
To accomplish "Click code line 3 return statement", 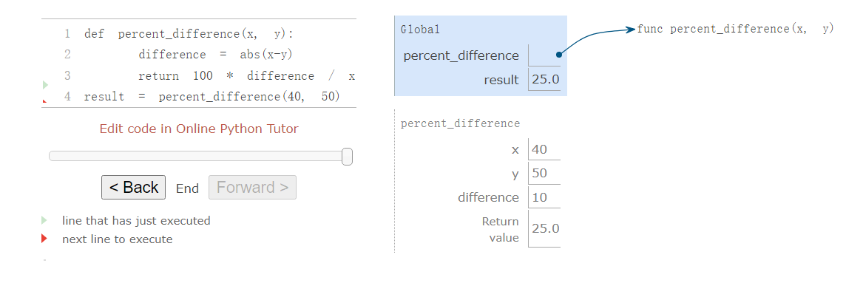I will click(x=246, y=76).
